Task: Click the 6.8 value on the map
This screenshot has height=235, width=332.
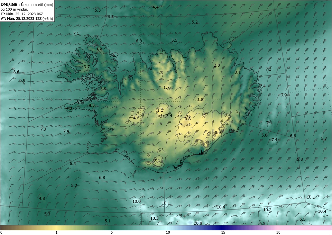Action: point(102,178)
